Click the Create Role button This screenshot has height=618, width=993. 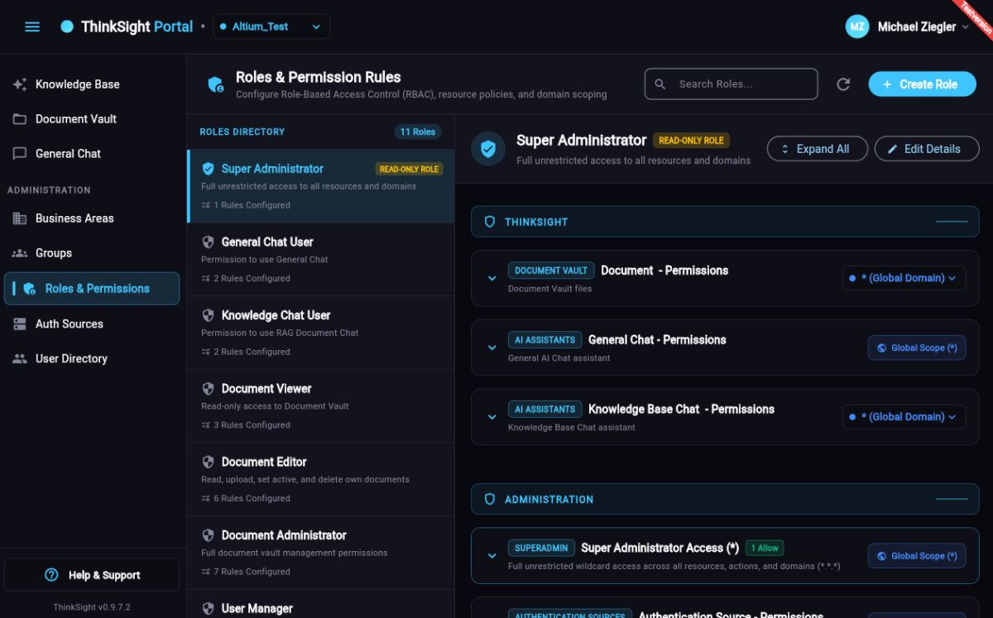point(922,84)
